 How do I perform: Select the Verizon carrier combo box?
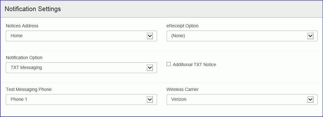pyautogui.click(x=242, y=100)
